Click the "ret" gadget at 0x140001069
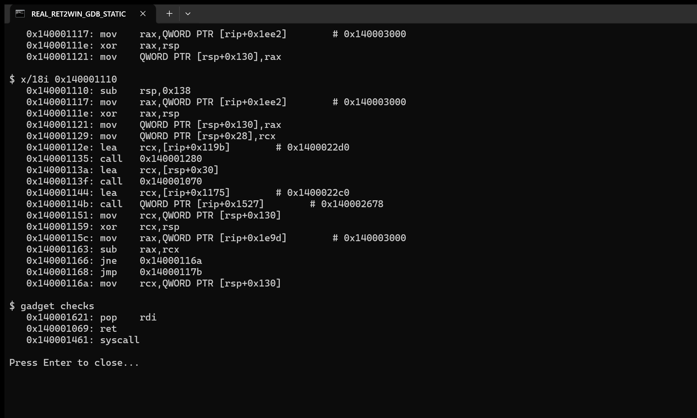This screenshot has height=418, width=697. pyautogui.click(x=72, y=329)
